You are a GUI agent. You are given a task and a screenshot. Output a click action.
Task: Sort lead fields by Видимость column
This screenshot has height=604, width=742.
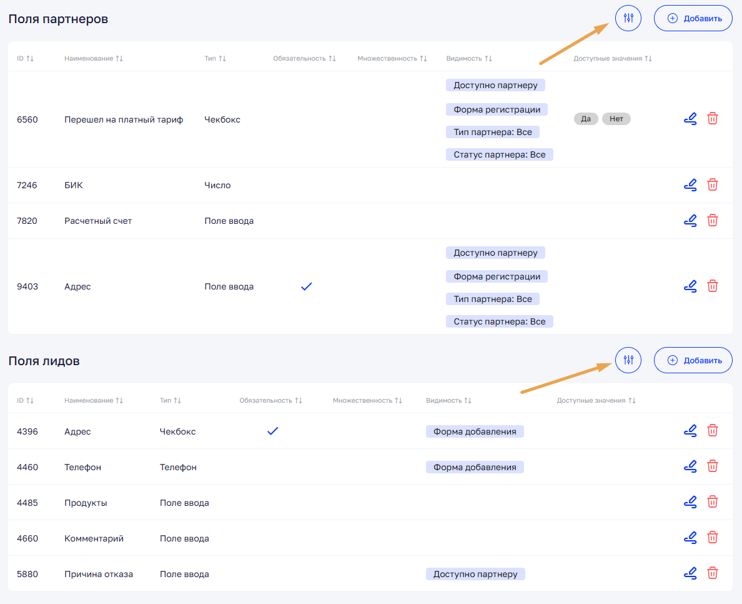pos(468,400)
